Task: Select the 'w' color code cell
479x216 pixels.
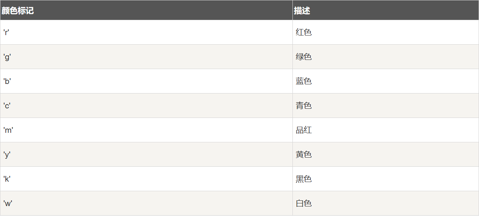Action: 8,203
